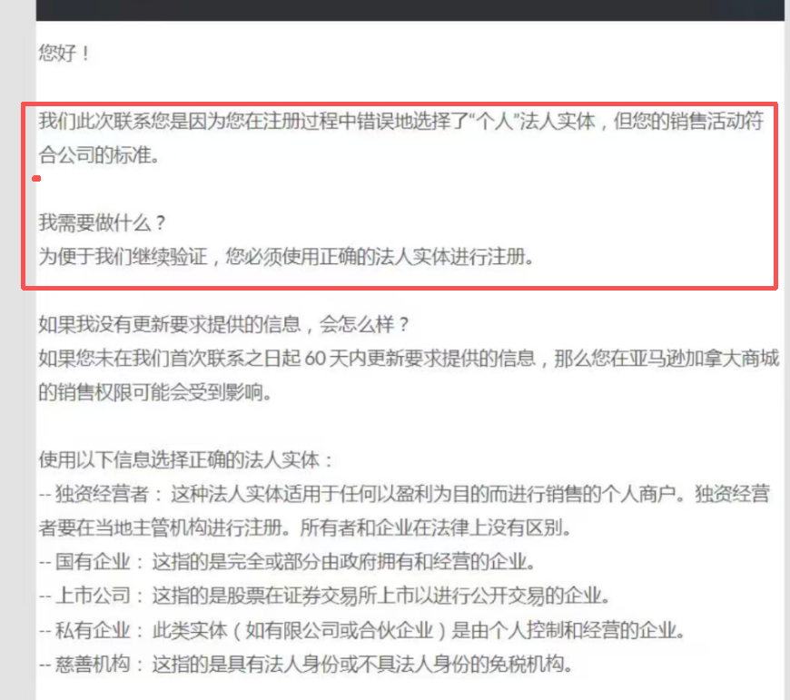Click the line ending 合公司的标准。
Screen dimensions: 790x700
(98, 155)
